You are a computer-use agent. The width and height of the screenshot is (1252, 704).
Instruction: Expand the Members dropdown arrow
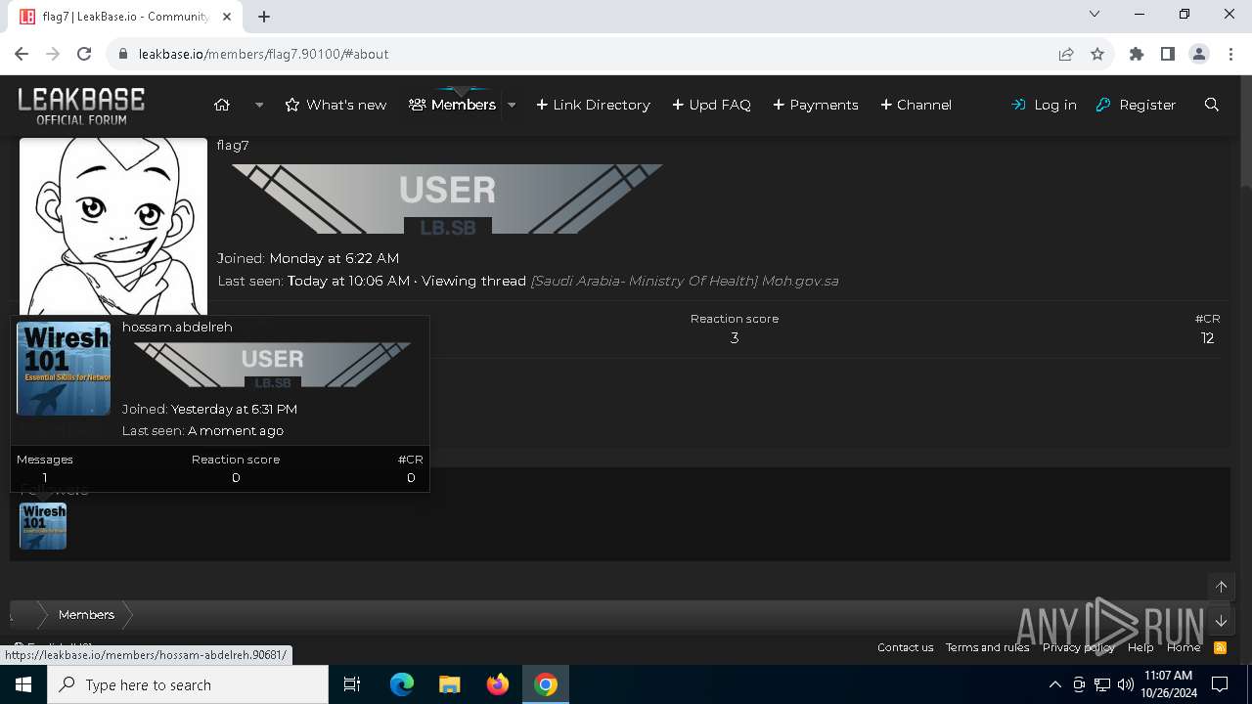(x=512, y=105)
